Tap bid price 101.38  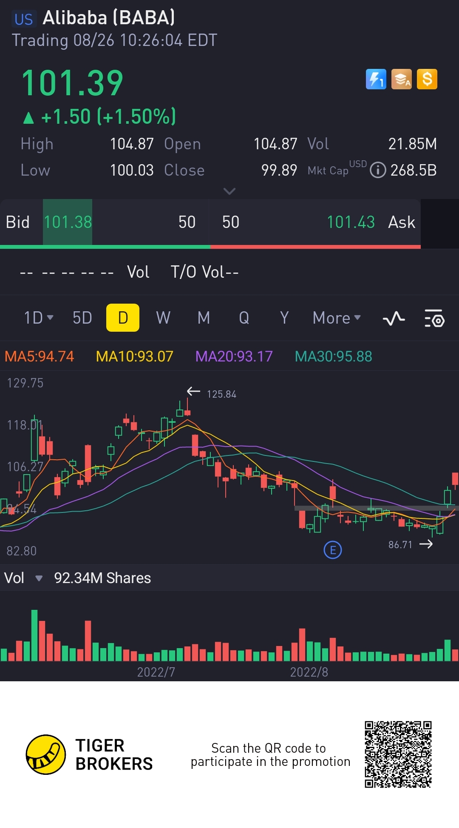[x=68, y=222]
